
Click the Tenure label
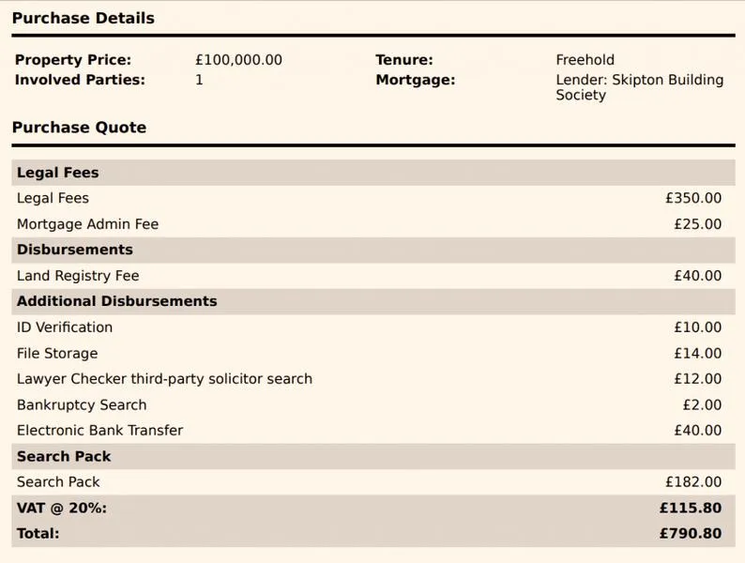[403, 60]
